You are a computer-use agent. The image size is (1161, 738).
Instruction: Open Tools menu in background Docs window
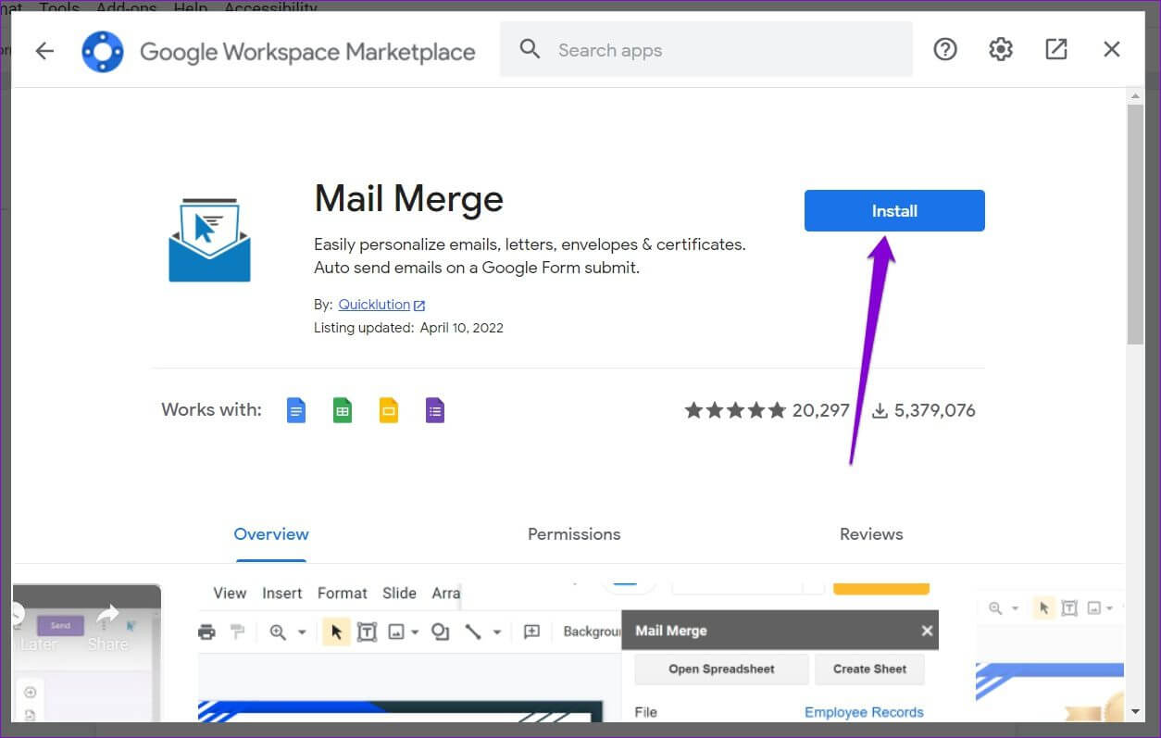click(59, 7)
